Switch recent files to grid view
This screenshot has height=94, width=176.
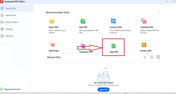152,57
